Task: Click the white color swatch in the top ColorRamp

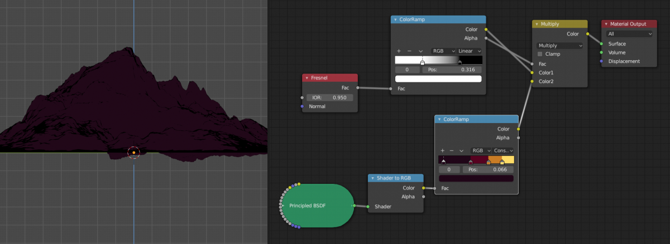Action: tap(438, 79)
